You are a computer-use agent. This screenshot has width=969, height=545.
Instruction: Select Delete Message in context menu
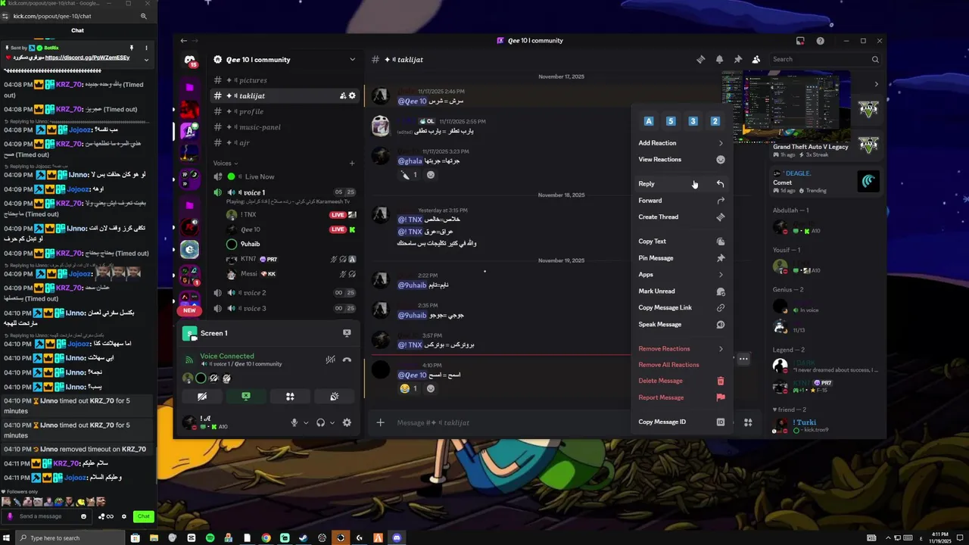pyautogui.click(x=681, y=381)
